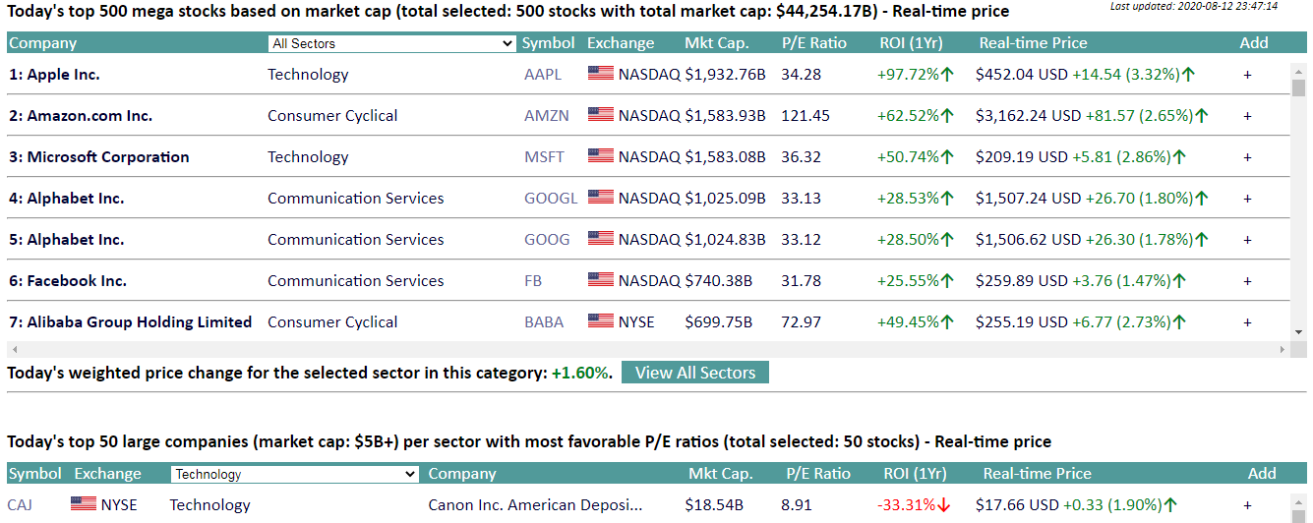
Task: Open the CAJ ticker link
Action: point(20,505)
